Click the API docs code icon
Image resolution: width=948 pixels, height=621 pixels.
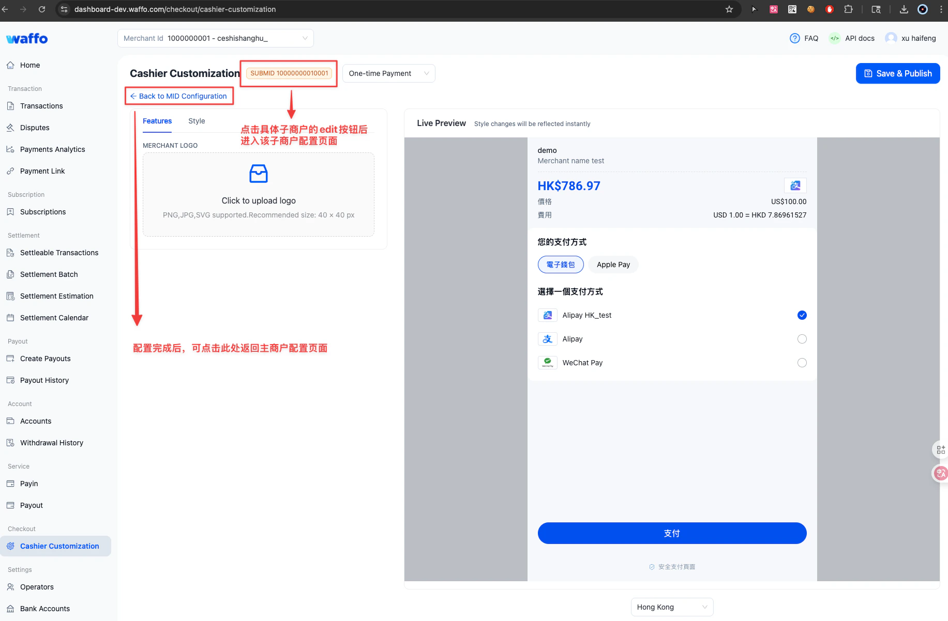click(x=834, y=38)
